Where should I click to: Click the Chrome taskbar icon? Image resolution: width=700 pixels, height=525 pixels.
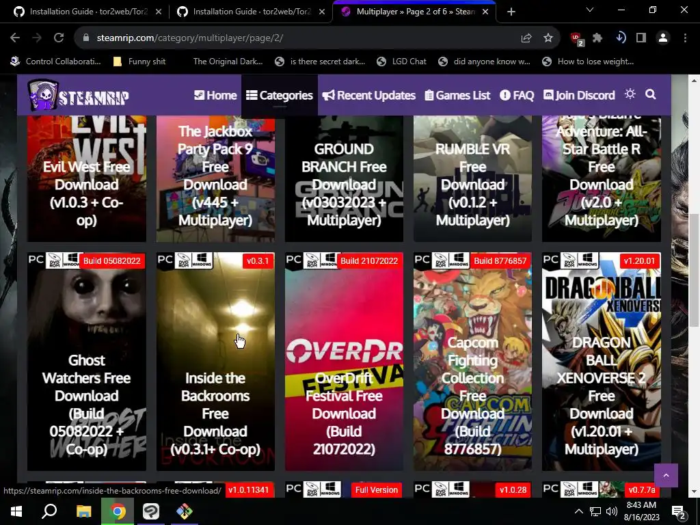pyautogui.click(x=118, y=511)
